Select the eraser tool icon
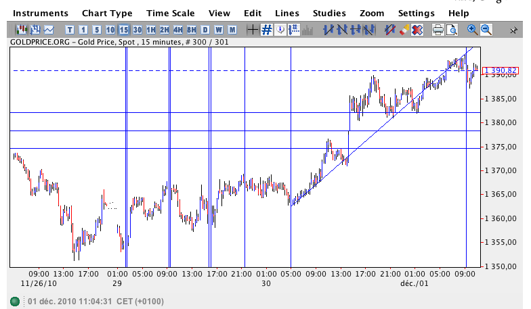The image size is (531, 309). 404,30
